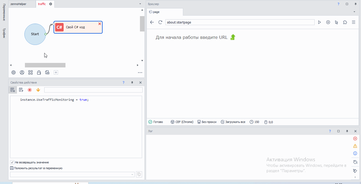Image resolution: width=361 pixels, height=184 pixels.
Task: Open the browser tabs list dropdown arrow
Action: point(354,12)
